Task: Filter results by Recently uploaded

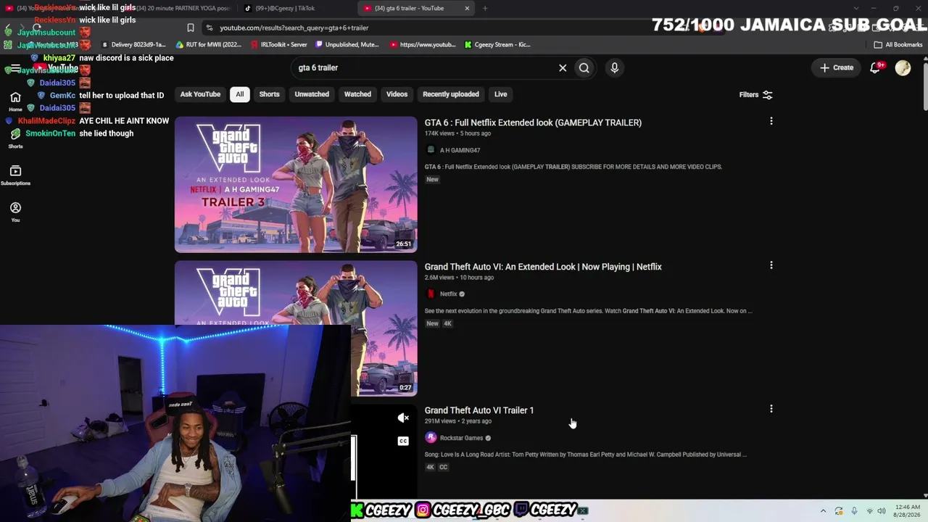Action: coord(451,94)
